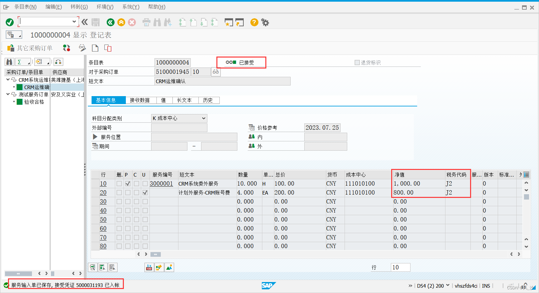This screenshot has width=539, height=293.
Task: Select the 验收合格 tree entry
Action: point(34,102)
